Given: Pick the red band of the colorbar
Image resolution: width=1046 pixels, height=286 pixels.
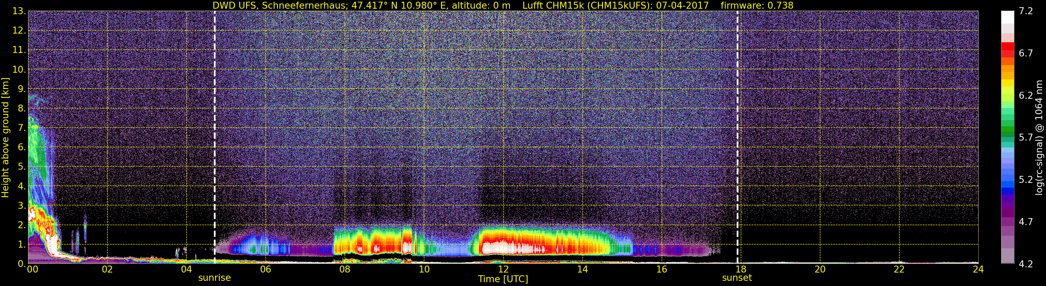Looking at the screenshot, I should (x=1007, y=46).
